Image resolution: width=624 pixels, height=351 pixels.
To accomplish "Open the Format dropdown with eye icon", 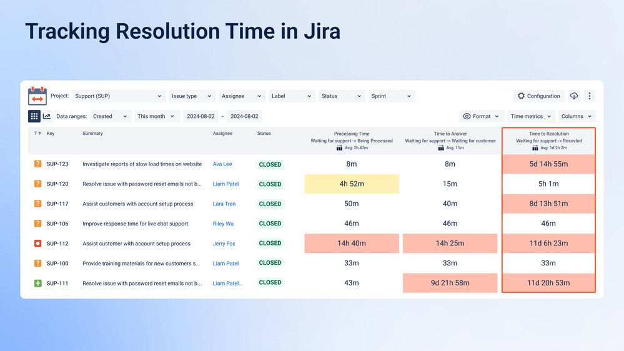I will tap(482, 116).
